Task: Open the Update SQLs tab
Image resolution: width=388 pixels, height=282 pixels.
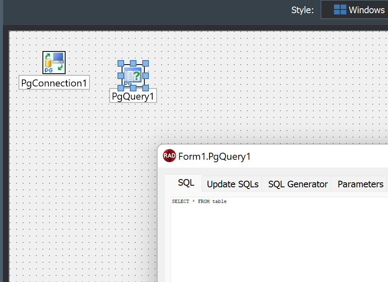Action: pos(233,184)
